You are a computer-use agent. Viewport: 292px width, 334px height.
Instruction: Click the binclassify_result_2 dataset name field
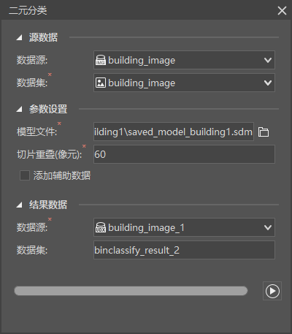184,250
